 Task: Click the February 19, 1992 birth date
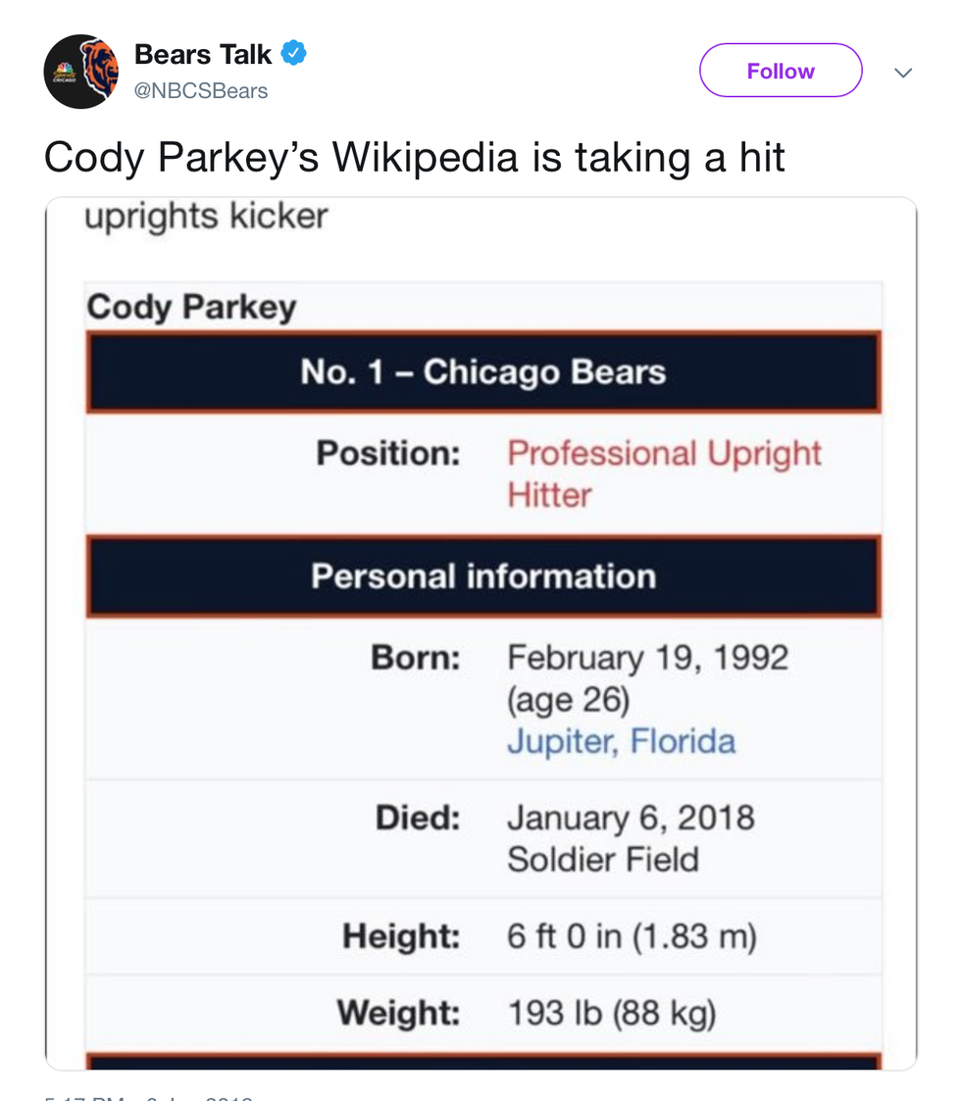click(647, 657)
